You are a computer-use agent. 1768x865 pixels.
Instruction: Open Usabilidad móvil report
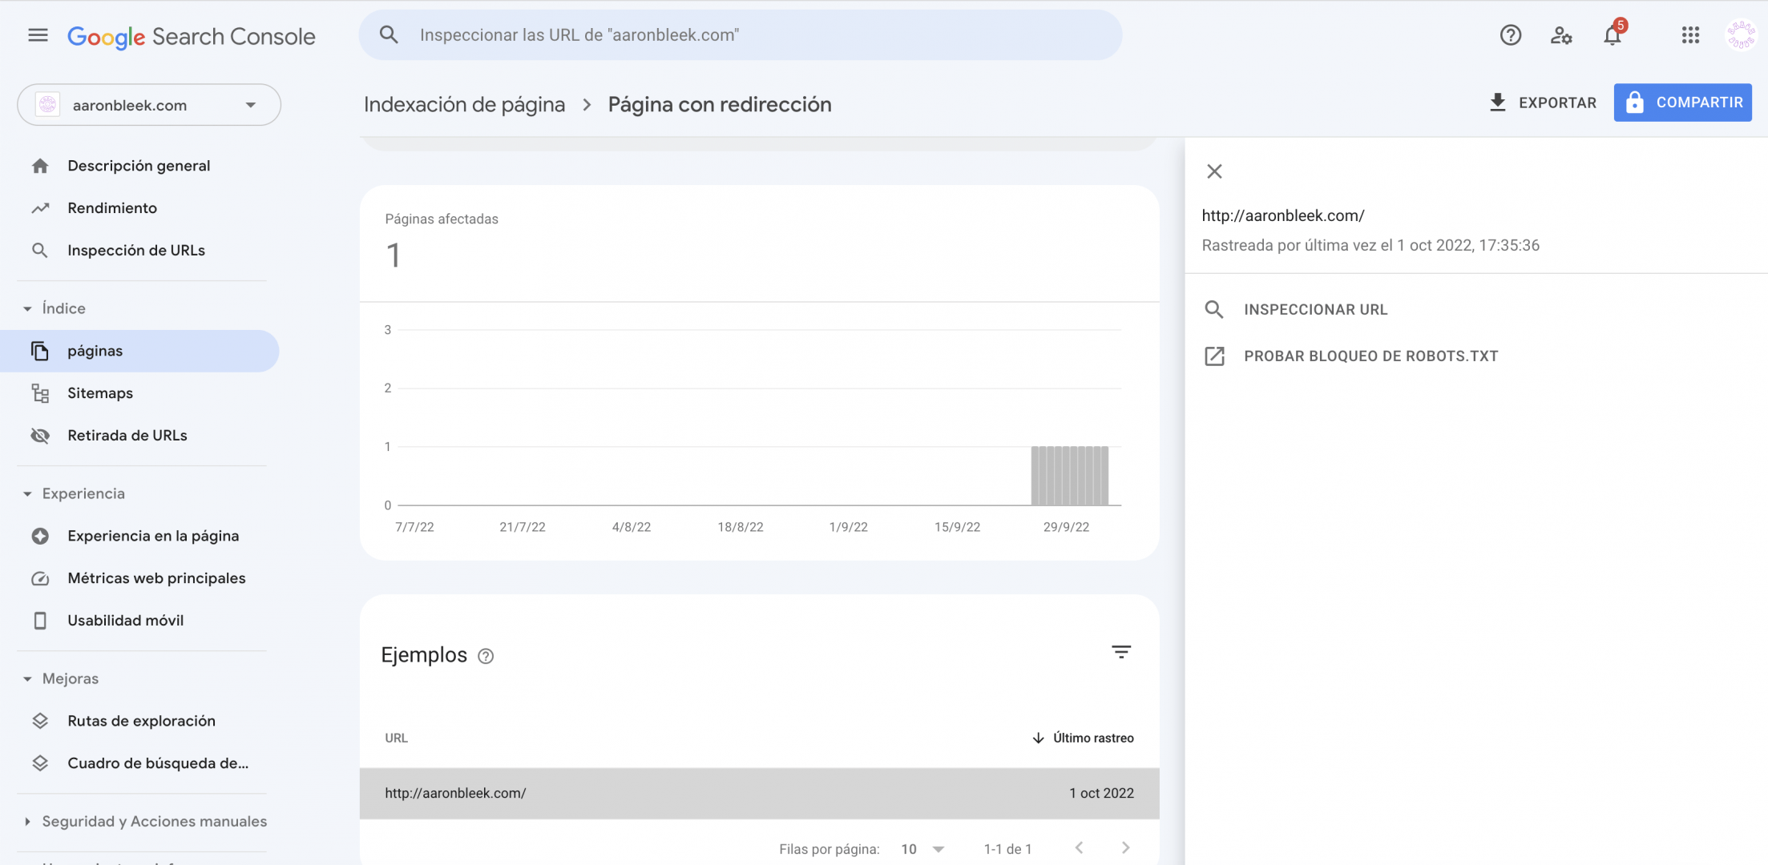point(126,621)
